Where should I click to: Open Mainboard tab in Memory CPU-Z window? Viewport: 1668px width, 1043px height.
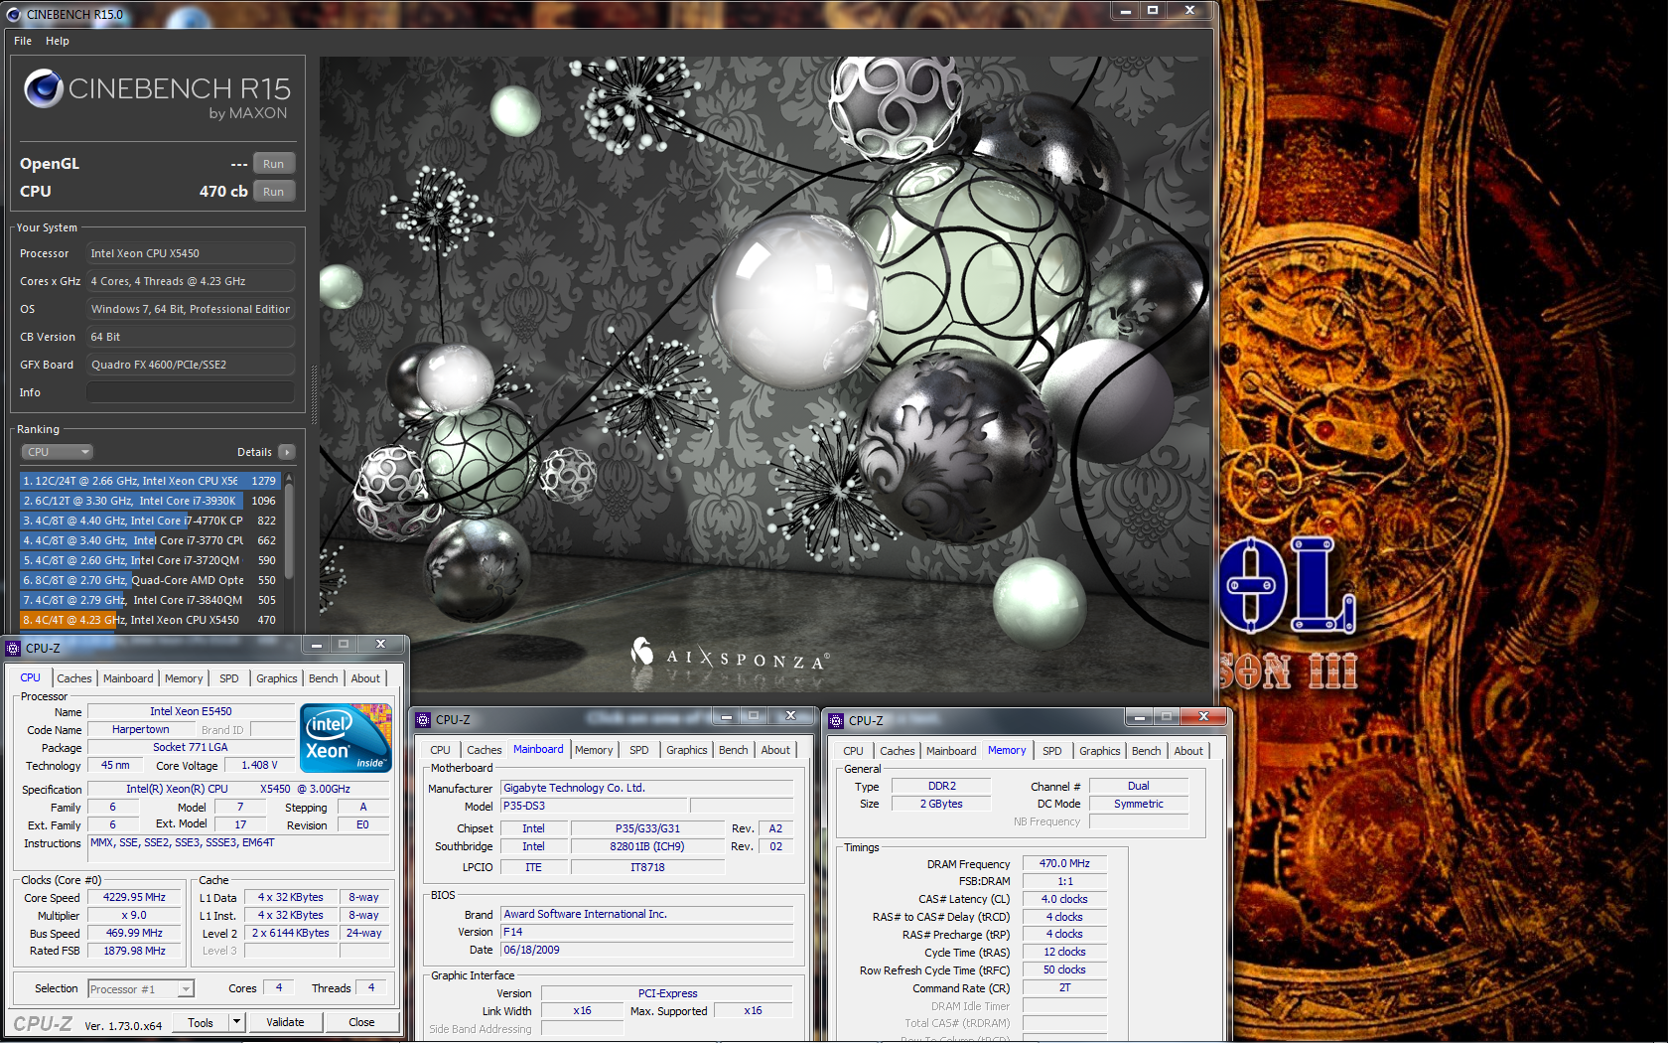click(x=951, y=751)
